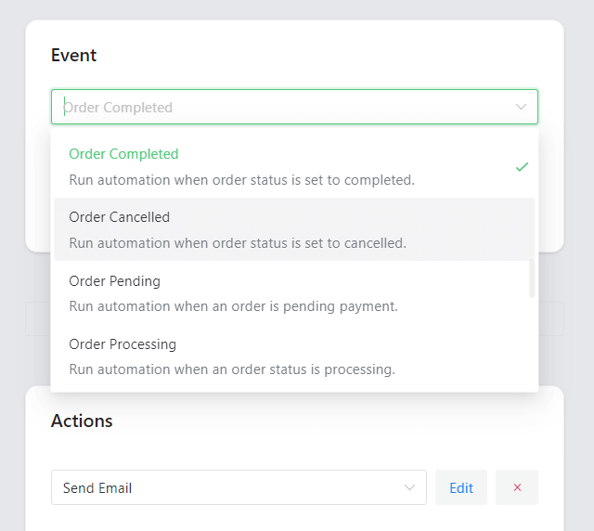
Task: Click the faint gray bar behind the dropdown
Action: click(551, 318)
